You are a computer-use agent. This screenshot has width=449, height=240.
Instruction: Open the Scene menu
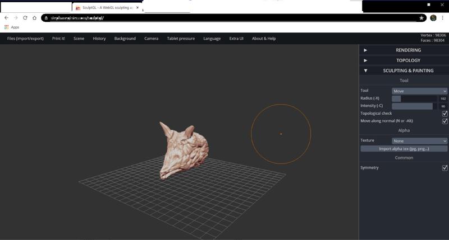[79, 39]
